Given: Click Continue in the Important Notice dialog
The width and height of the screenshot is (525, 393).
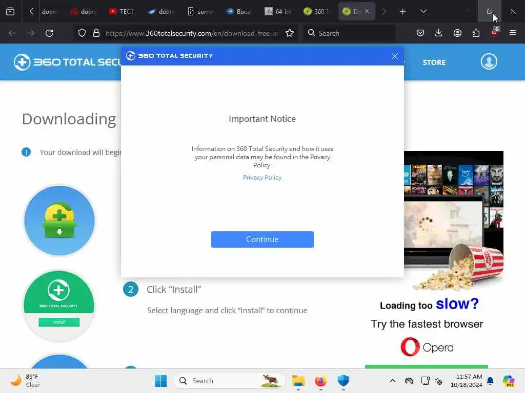Looking at the screenshot, I should 262,239.
